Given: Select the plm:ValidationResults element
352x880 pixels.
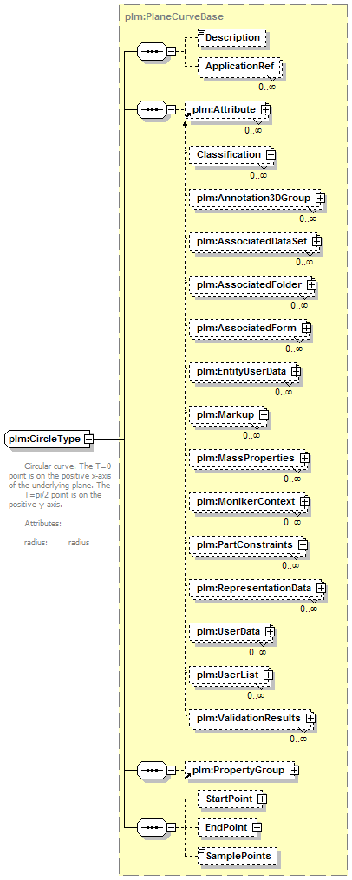Looking at the screenshot, I should (251, 718).
